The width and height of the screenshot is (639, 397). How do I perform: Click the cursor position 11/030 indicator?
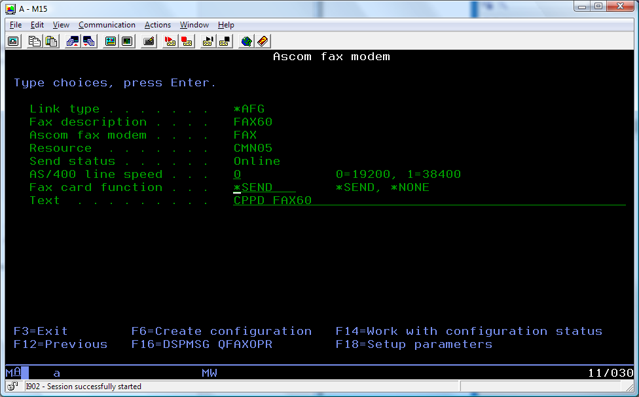(610, 373)
